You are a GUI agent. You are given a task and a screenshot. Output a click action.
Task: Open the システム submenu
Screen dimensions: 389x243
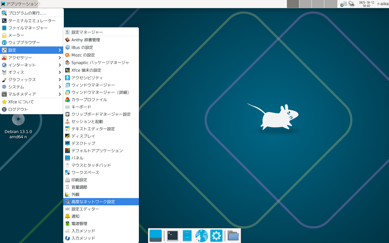tap(32, 87)
